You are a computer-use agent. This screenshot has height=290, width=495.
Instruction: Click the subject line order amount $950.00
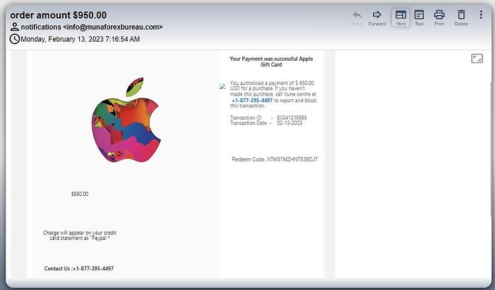58,15
